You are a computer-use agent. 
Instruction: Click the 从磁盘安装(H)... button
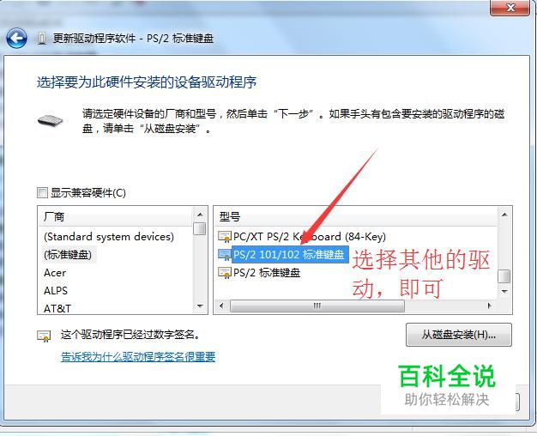coord(459,335)
